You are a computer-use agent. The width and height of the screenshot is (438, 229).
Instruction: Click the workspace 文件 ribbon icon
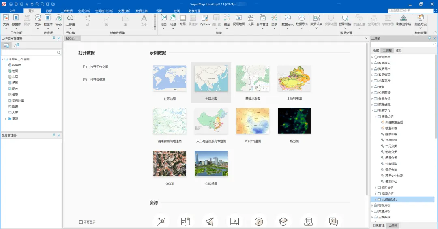[6, 18]
